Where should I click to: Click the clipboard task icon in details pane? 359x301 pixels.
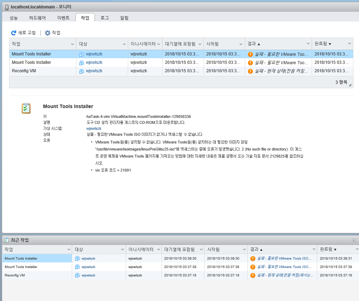click(x=26, y=108)
